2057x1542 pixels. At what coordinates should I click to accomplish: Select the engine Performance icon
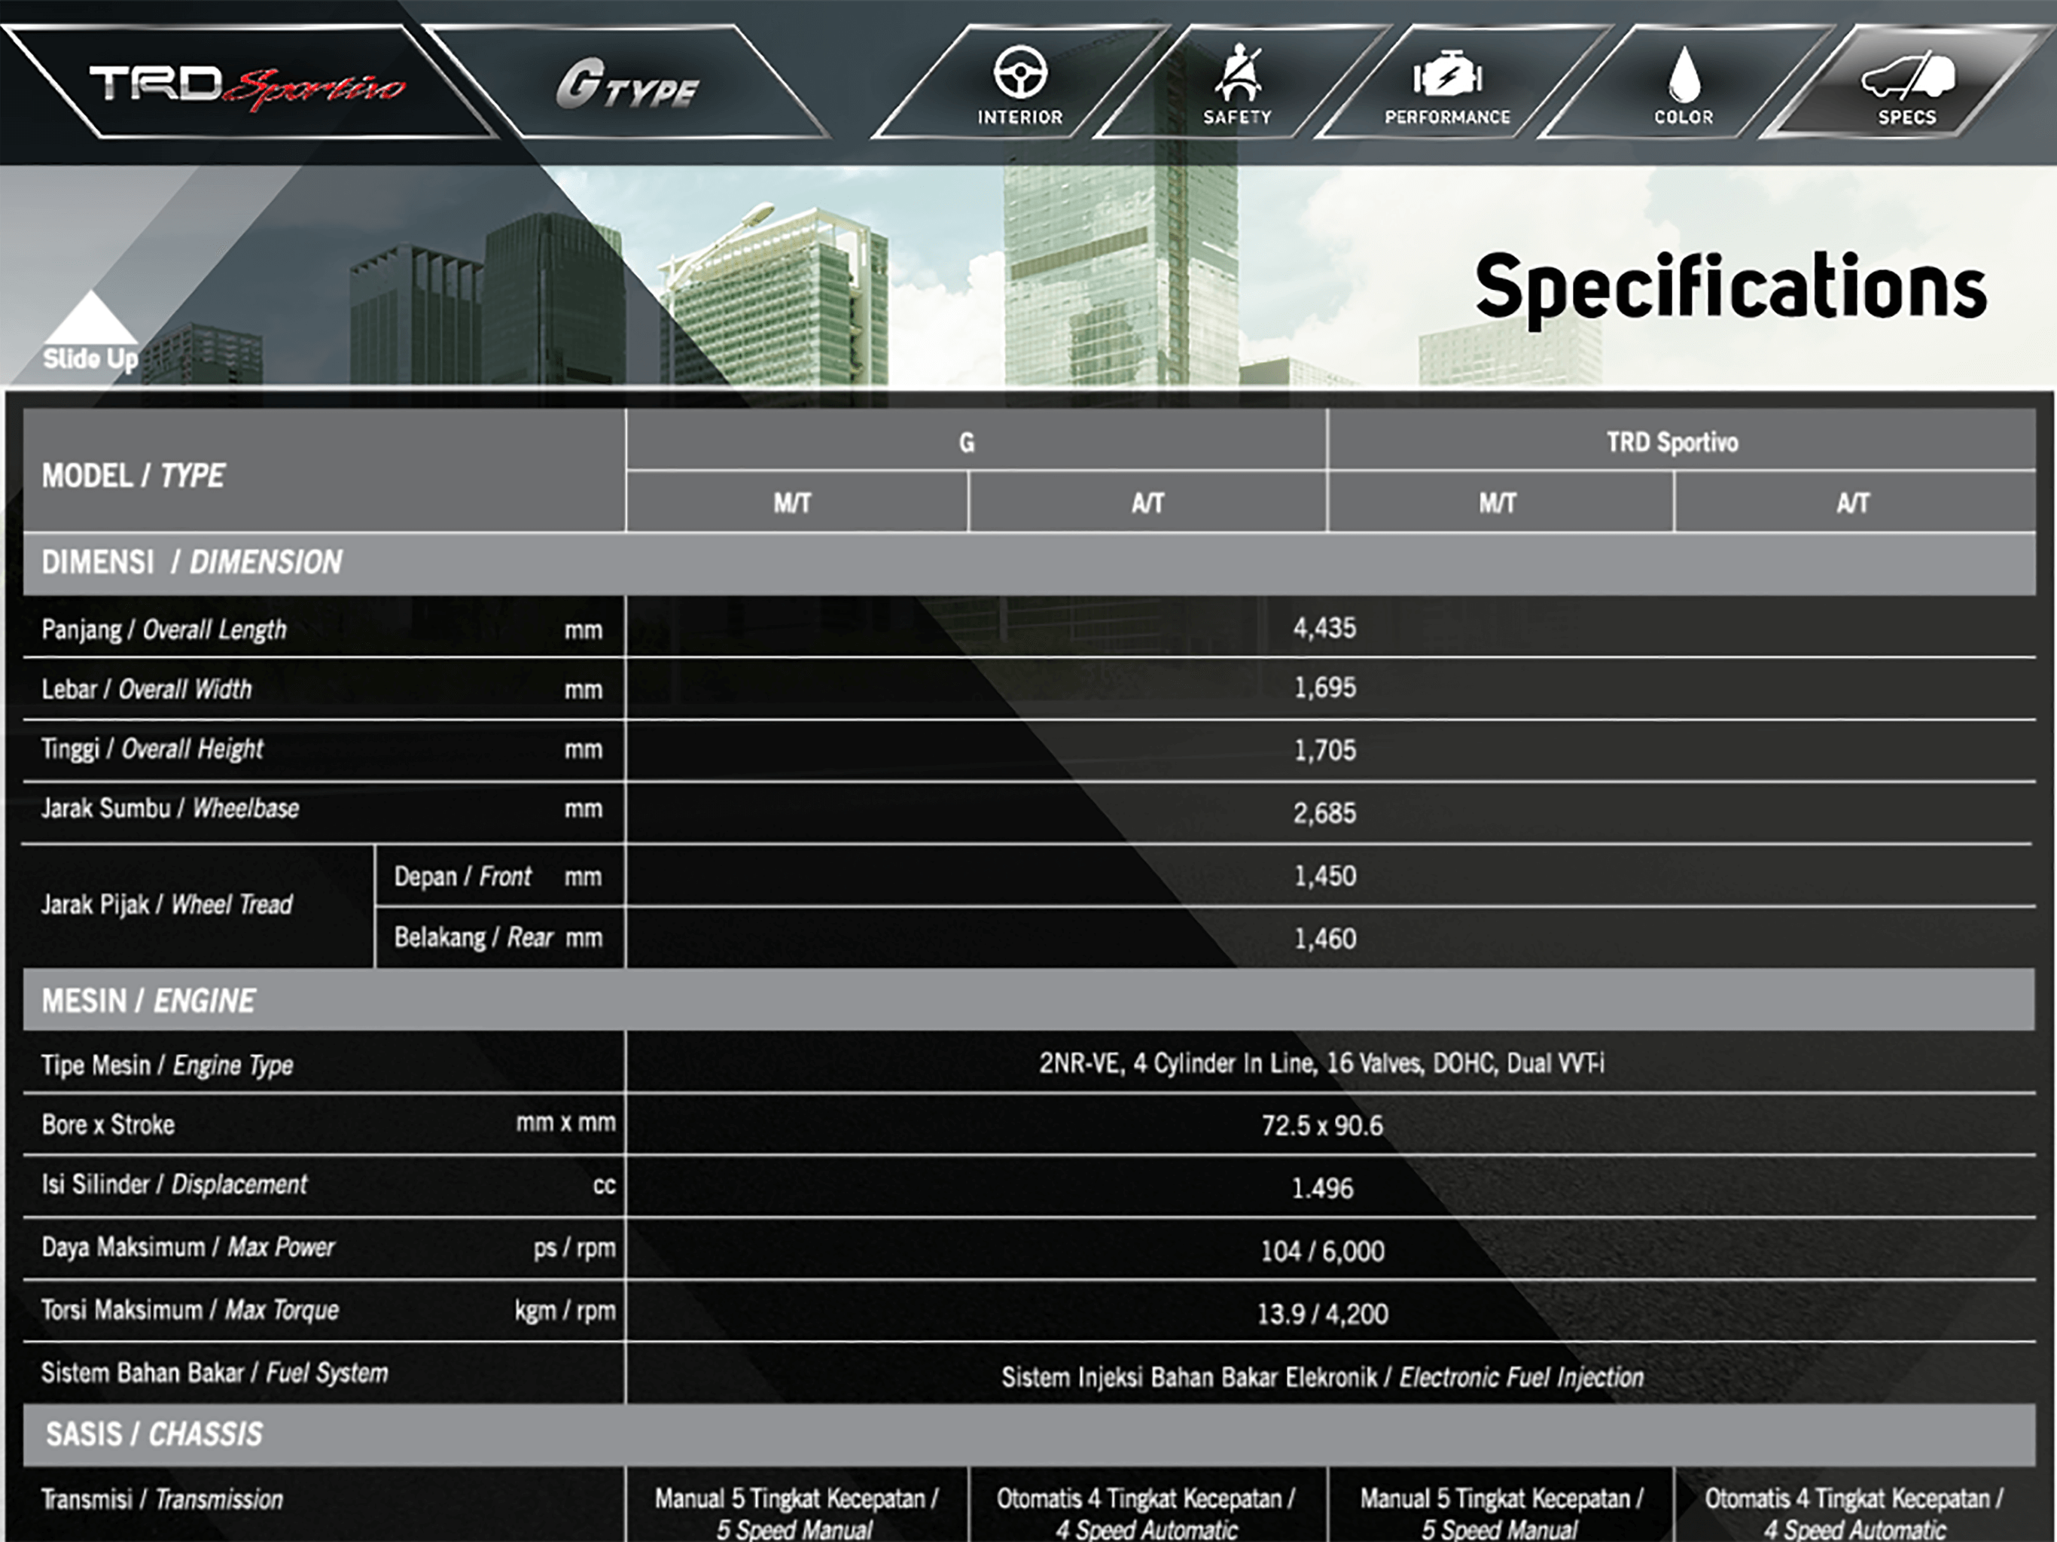tap(1447, 76)
